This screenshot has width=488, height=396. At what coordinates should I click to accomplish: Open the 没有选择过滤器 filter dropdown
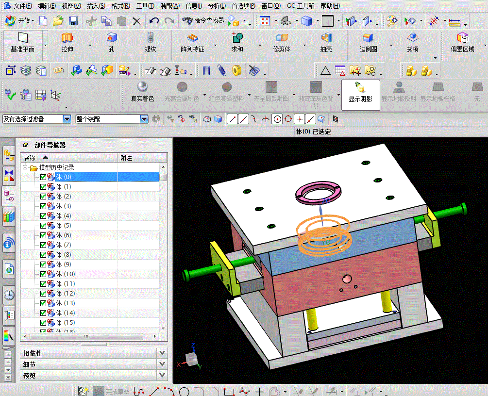pos(67,119)
